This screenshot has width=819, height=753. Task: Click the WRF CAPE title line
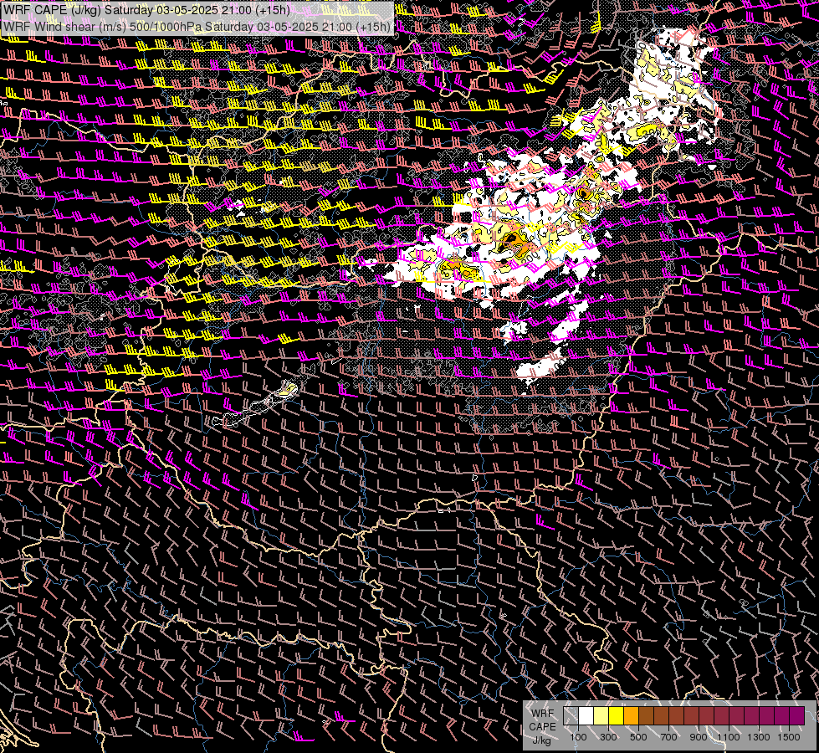(146, 10)
